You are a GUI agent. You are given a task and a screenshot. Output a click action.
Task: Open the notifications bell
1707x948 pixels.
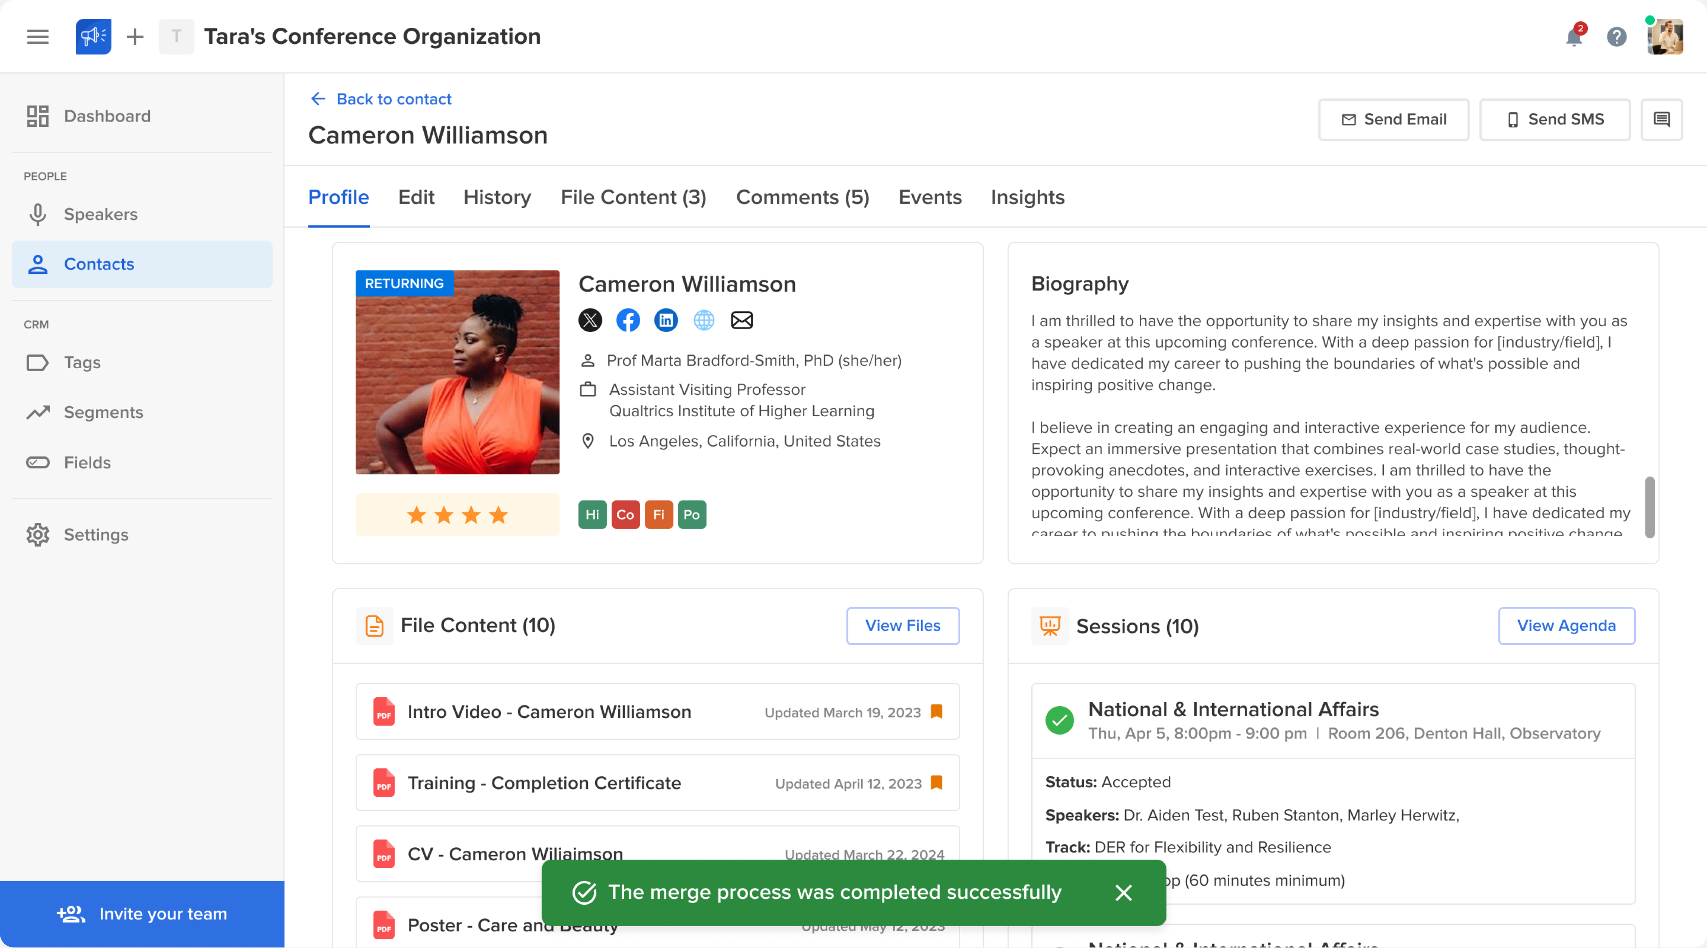(1574, 37)
